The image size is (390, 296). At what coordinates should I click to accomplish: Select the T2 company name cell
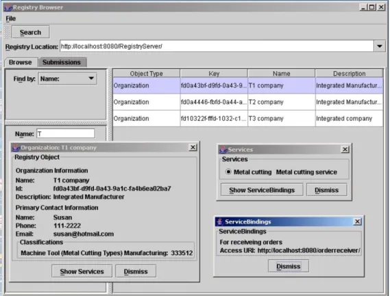coord(281,102)
